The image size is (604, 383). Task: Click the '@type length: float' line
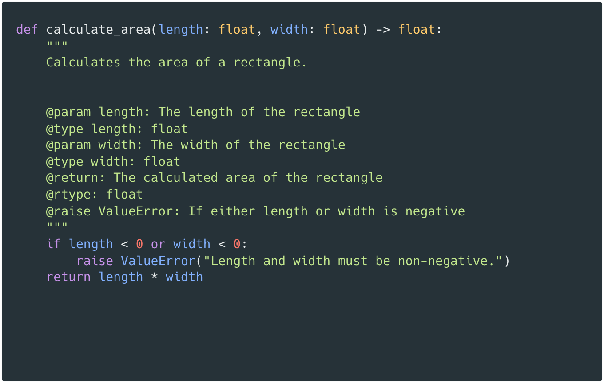[x=117, y=129]
